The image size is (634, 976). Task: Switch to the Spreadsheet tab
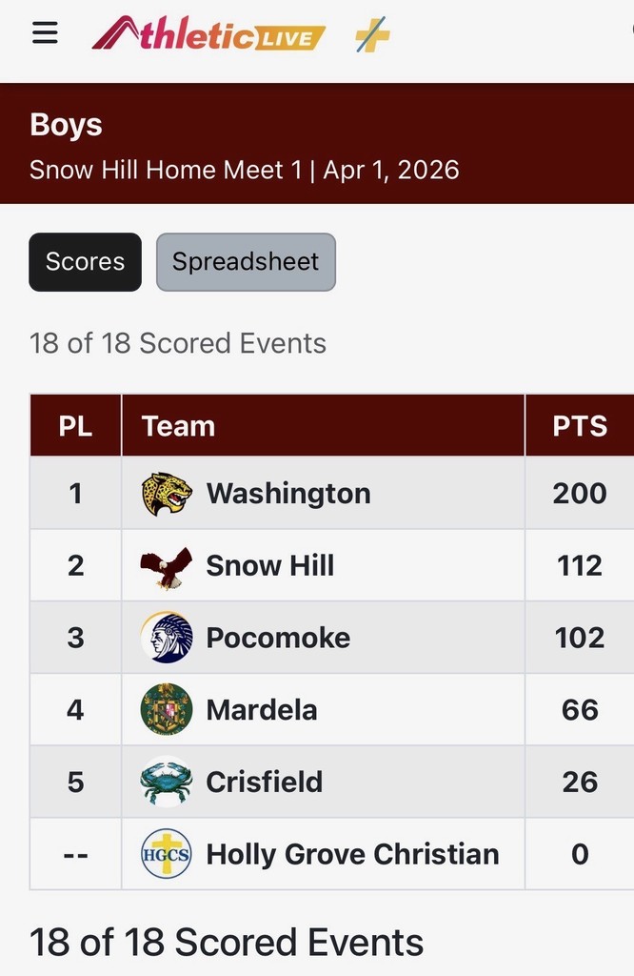tap(246, 262)
